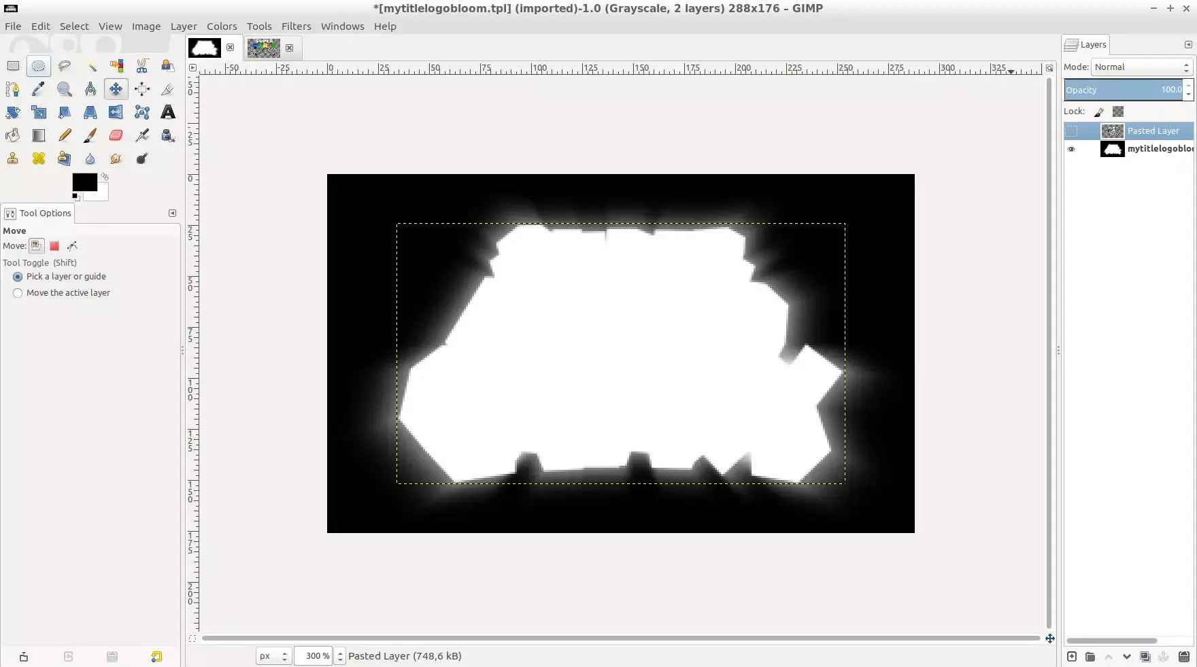Select the Eraser tool
The height and width of the screenshot is (667, 1197).
pos(116,135)
